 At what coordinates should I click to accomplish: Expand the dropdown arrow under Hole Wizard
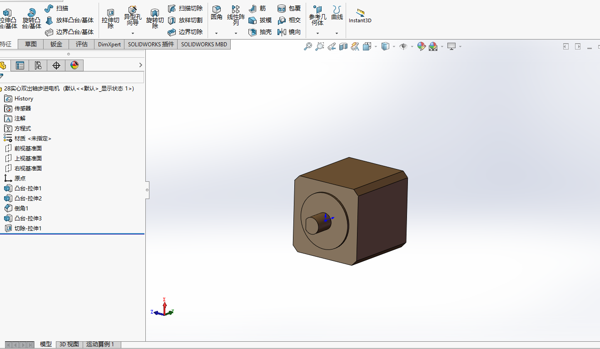pos(133,33)
